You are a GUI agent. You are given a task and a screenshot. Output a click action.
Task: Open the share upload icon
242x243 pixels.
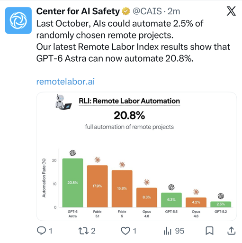232,231
